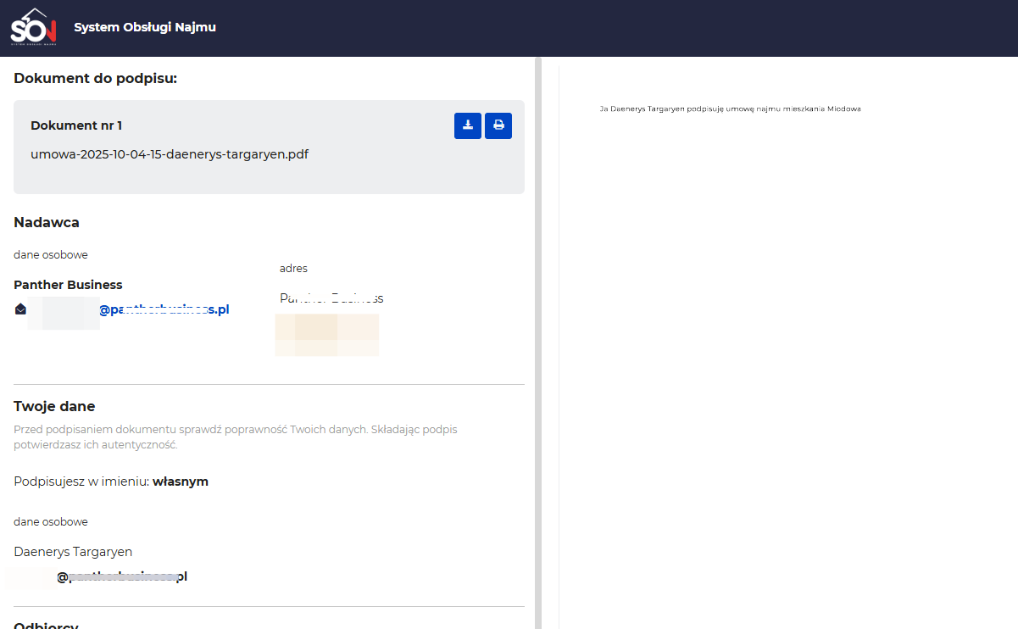
Task: Click the left panel vertical scrollbar
Action: click(x=538, y=342)
